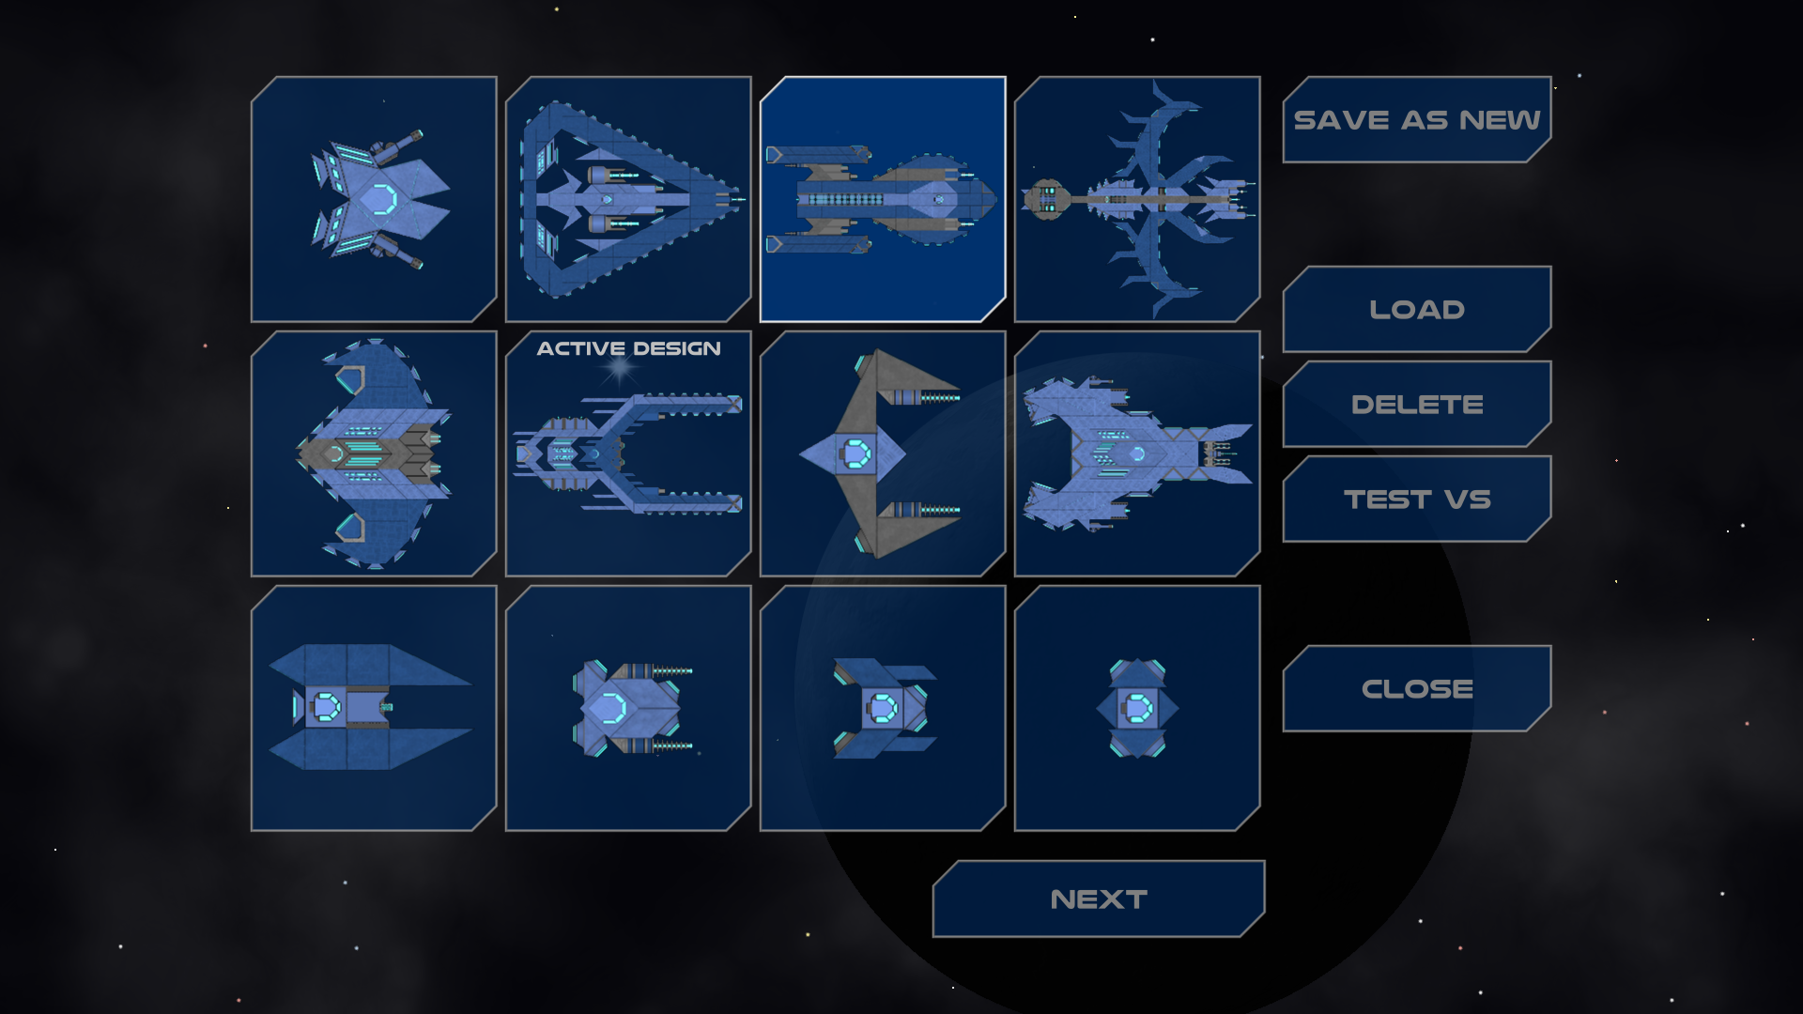Click the active design ship thumbnail
Image resolution: width=1803 pixels, height=1014 pixels.
pyautogui.click(x=629, y=452)
